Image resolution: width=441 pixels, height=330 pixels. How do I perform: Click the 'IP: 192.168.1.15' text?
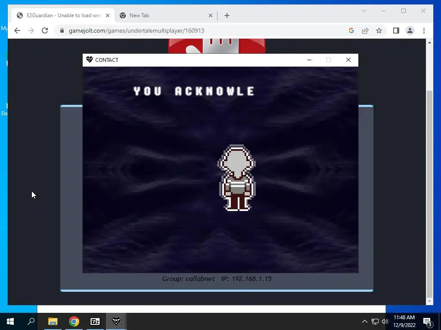coord(246,278)
